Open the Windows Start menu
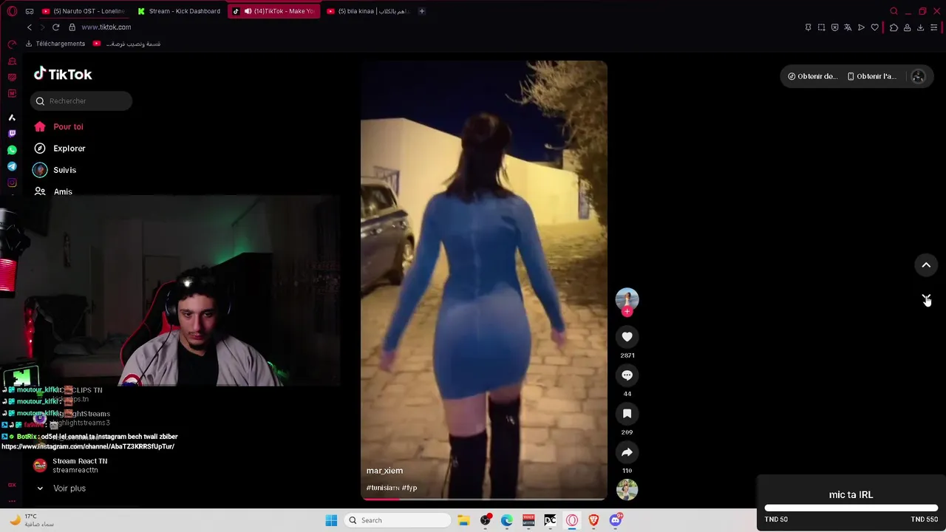 (331, 520)
